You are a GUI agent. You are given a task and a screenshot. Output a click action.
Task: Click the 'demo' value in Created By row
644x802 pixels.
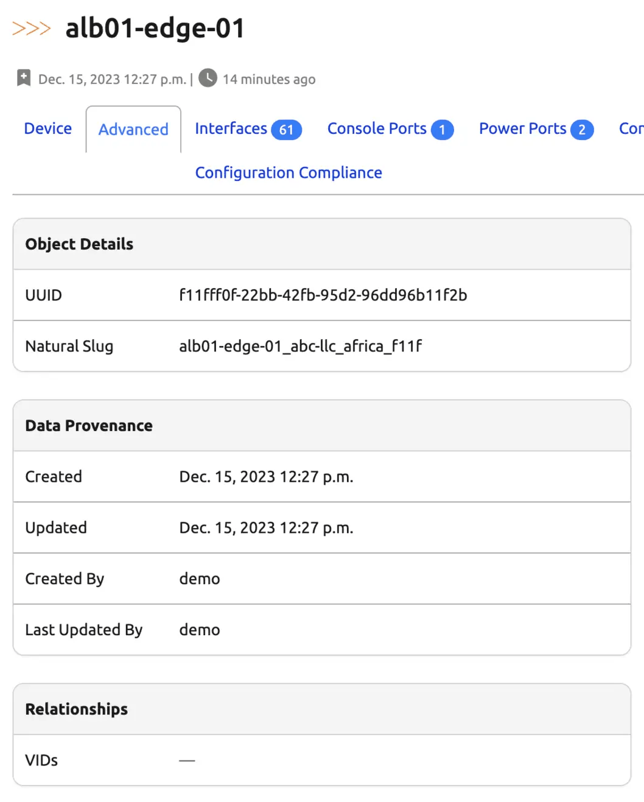coord(200,579)
